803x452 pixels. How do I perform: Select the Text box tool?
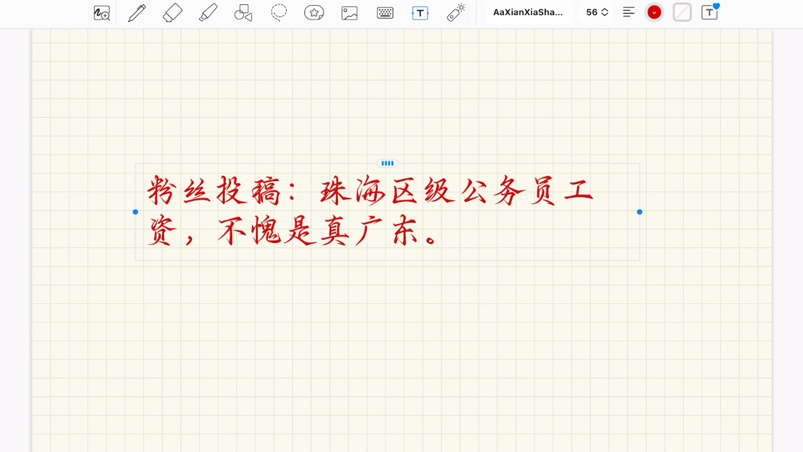pyautogui.click(x=420, y=12)
